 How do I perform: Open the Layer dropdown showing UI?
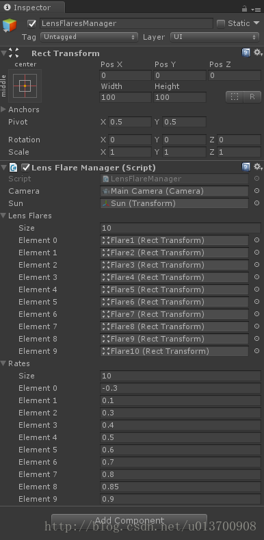(215, 37)
